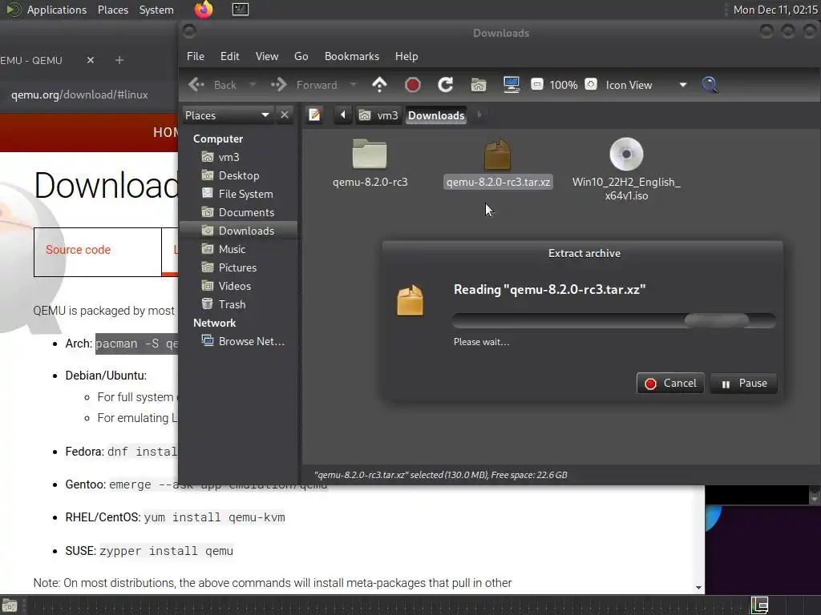Open the File menu

pyautogui.click(x=196, y=56)
